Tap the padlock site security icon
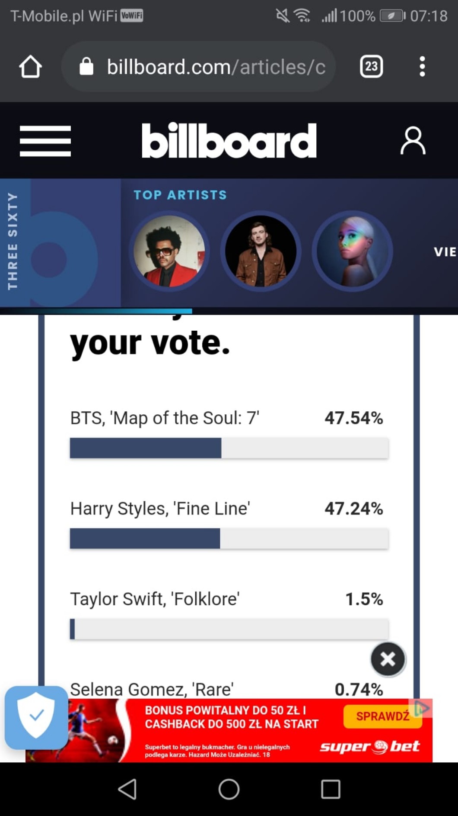458x816 pixels. pos(86,67)
